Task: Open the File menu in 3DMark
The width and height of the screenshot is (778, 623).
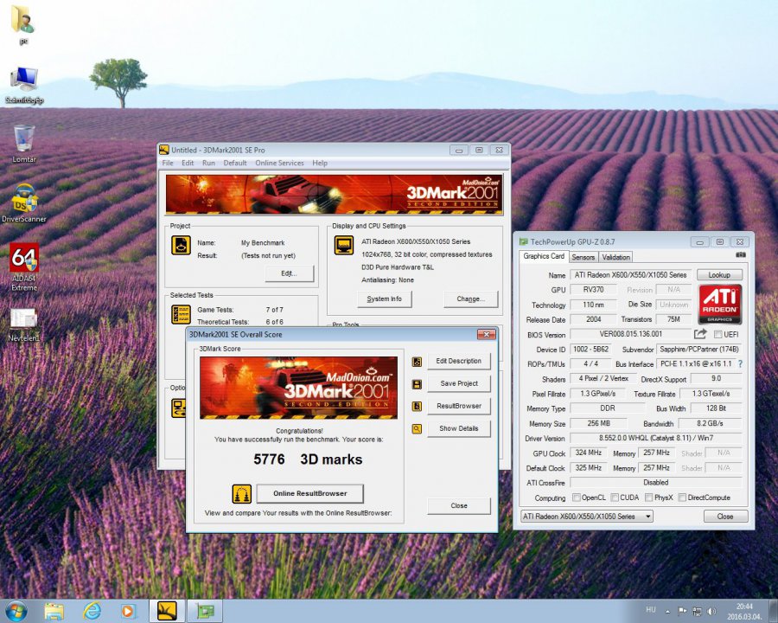Action: tap(168, 163)
